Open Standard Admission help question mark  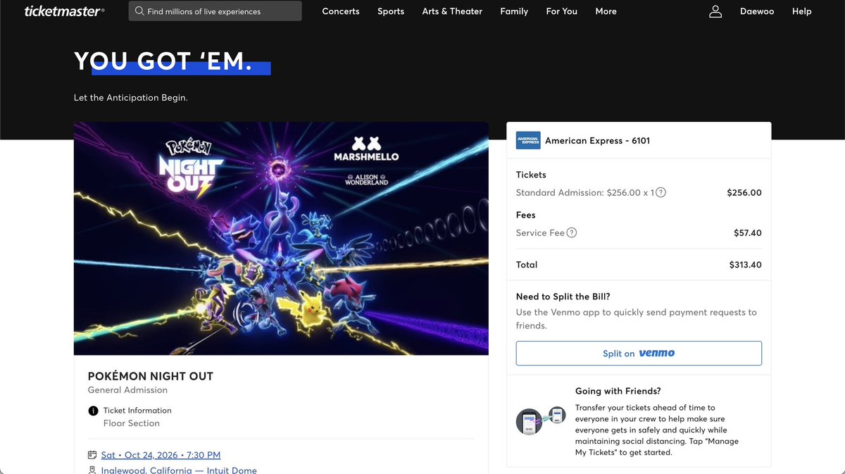(661, 192)
